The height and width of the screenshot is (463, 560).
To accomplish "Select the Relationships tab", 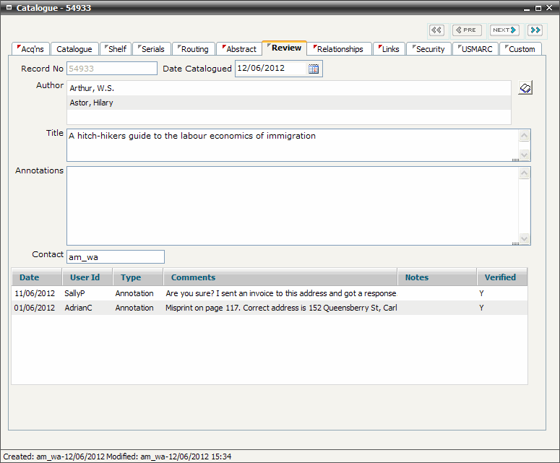I will 339,49.
